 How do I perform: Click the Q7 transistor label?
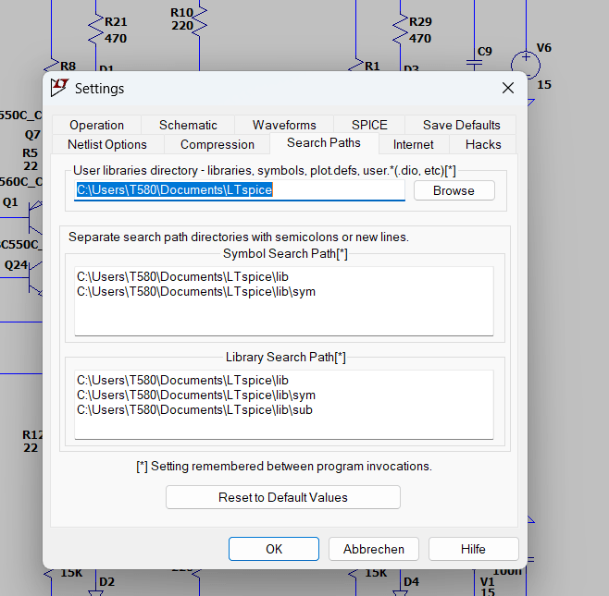(32, 135)
